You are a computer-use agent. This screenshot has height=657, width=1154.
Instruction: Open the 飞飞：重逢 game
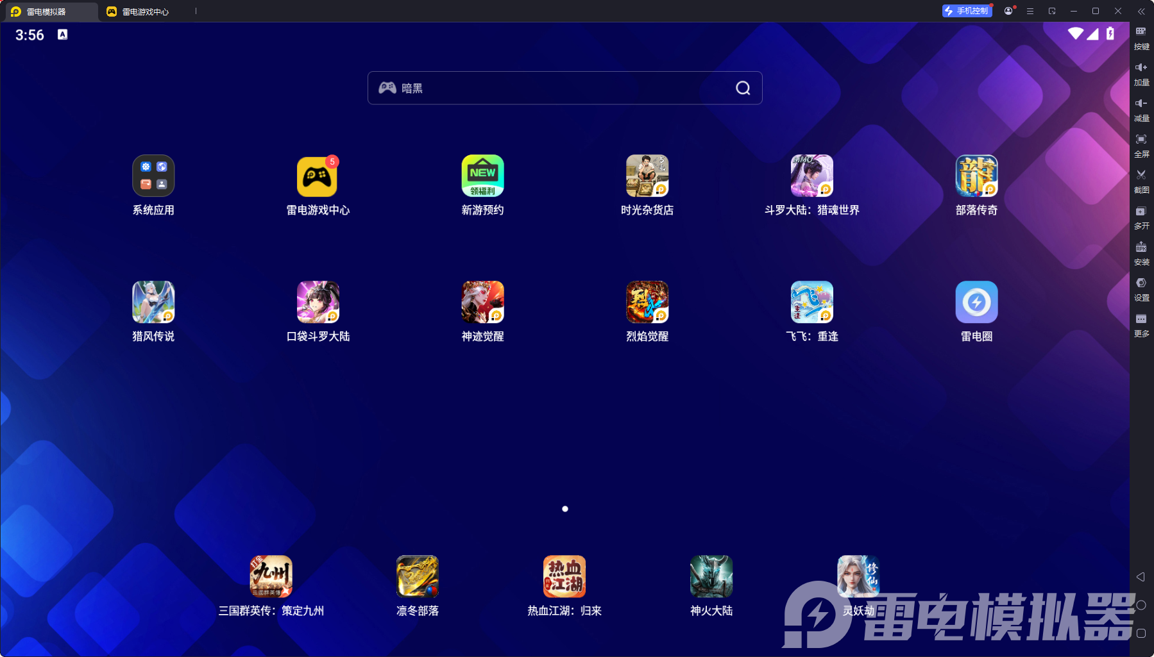[812, 302]
